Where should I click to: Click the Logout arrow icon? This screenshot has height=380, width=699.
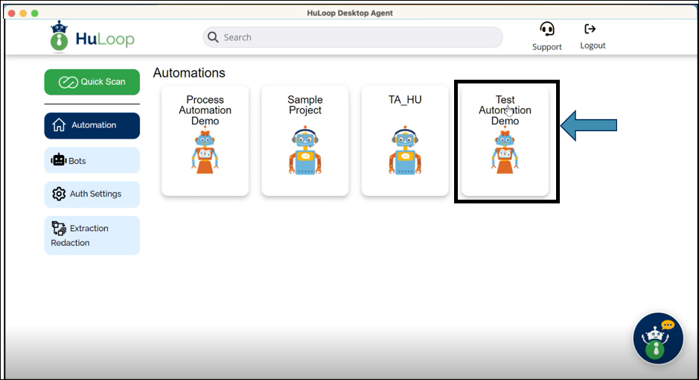590,29
